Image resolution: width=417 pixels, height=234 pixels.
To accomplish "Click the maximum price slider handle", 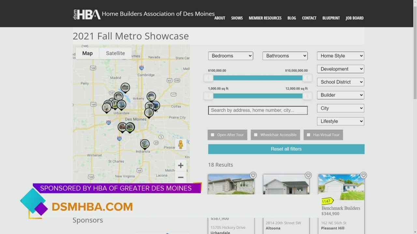I will (x=307, y=78).
